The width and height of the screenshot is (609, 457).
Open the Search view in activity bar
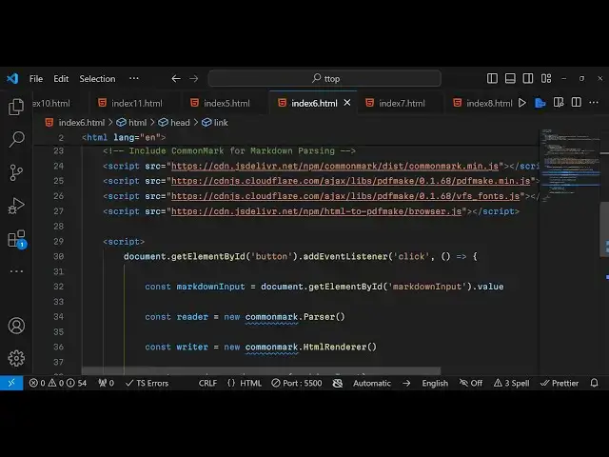pyautogui.click(x=16, y=139)
